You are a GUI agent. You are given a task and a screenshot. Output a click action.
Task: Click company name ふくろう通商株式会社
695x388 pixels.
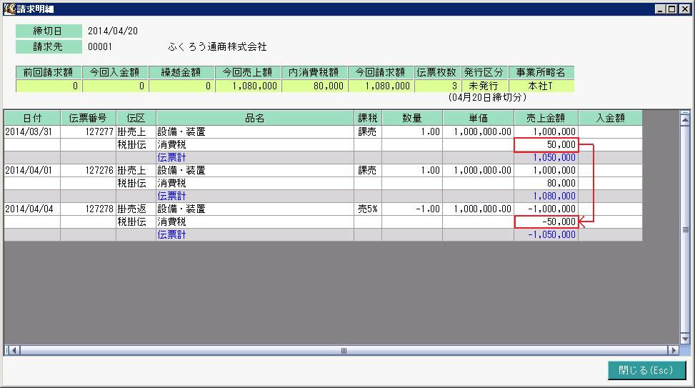tap(218, 46)
